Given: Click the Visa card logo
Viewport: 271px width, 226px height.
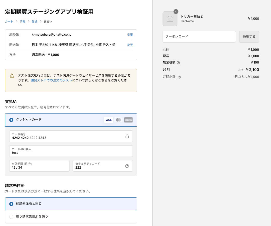Looking at the screenshot, I should (x=108, y=120).
